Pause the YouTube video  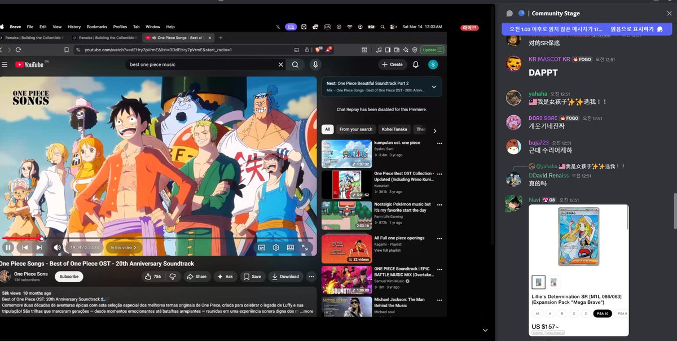(8, 247)
